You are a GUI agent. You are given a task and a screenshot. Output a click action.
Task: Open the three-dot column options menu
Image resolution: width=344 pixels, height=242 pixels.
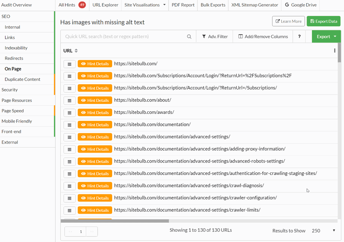[335, 51]
